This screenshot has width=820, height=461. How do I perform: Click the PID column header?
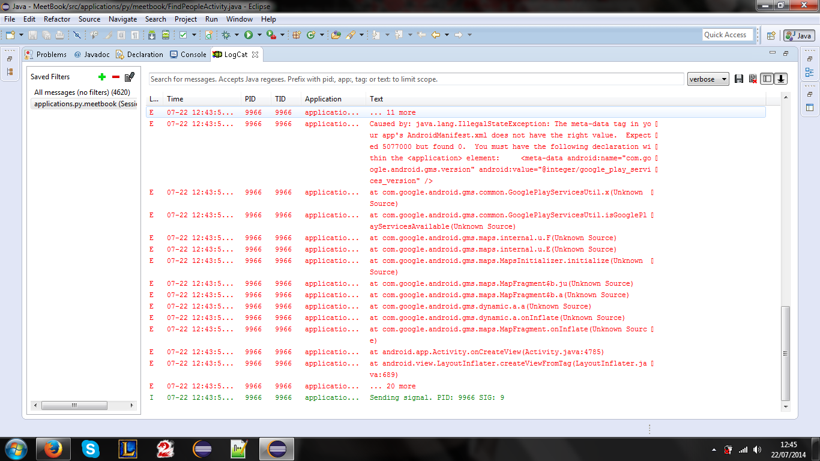point(257,99)
